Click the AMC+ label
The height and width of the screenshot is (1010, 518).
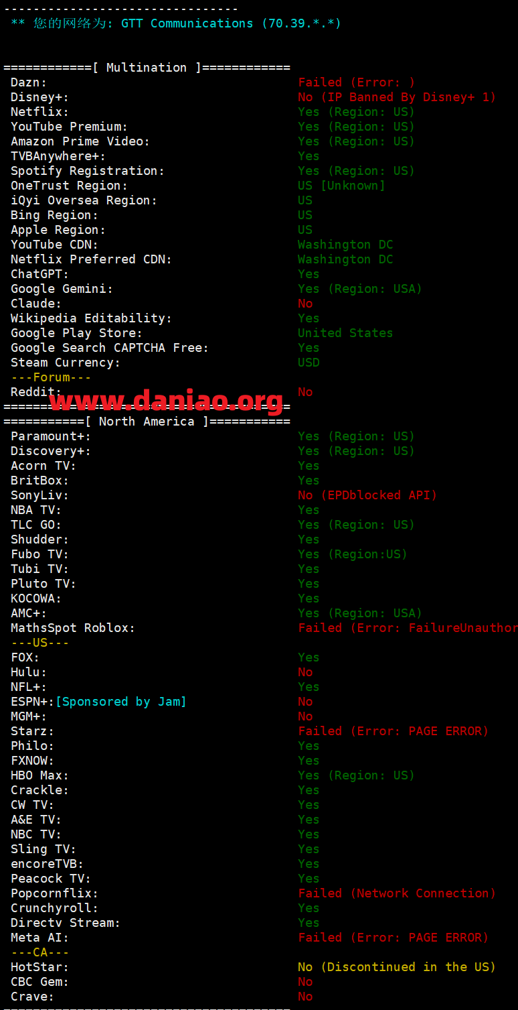click(29, 613)
